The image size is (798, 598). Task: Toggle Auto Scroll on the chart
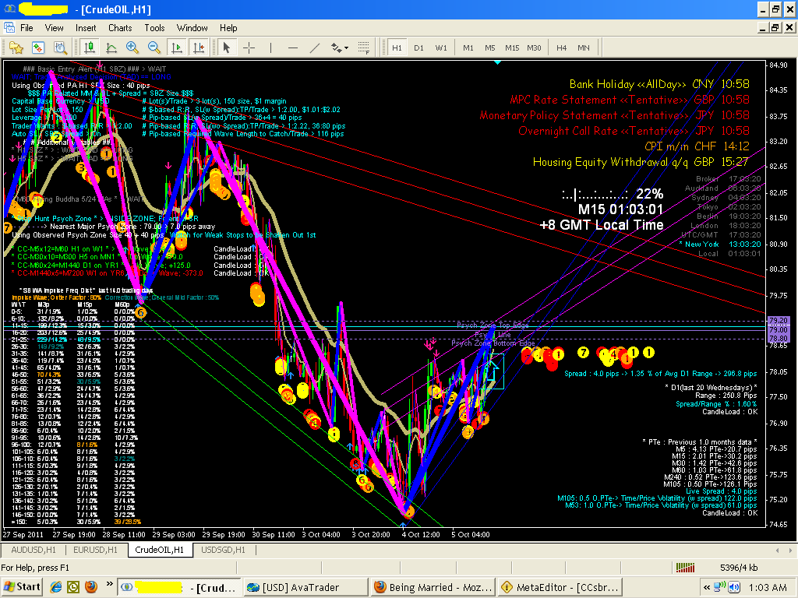pos(175,47)
